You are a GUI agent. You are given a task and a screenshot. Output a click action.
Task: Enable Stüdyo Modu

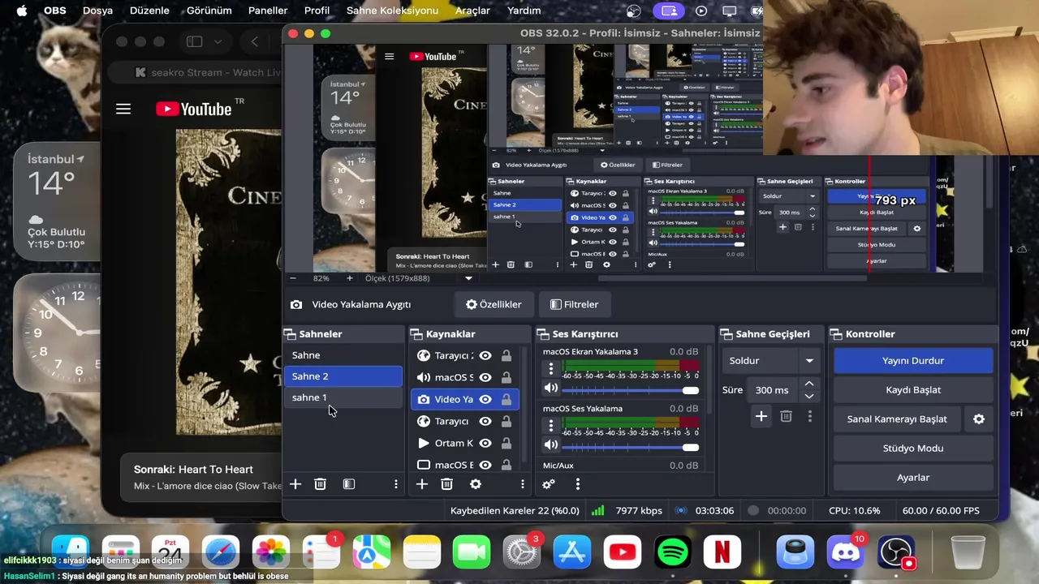pyautogui.click(x=913, y=449)
